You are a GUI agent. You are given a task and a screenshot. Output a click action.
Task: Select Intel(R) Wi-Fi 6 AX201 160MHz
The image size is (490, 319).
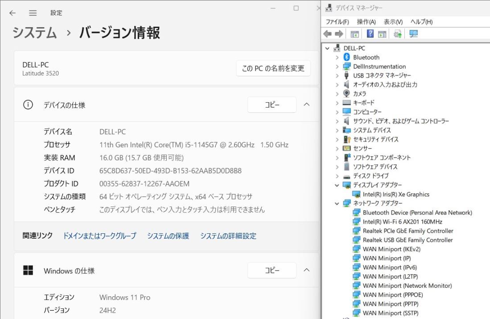403,222
